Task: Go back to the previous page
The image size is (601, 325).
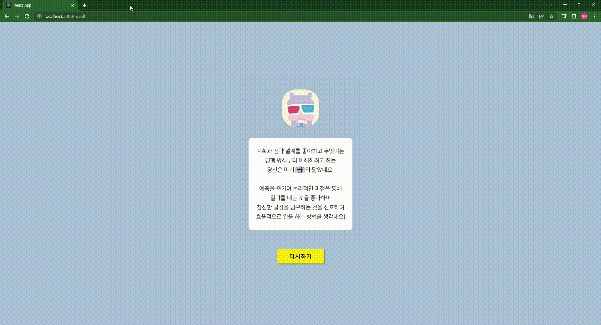Action: point(7,16)
